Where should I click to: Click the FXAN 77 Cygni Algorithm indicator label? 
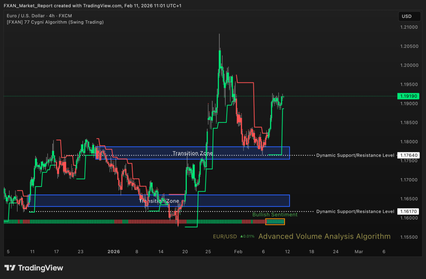55,22
